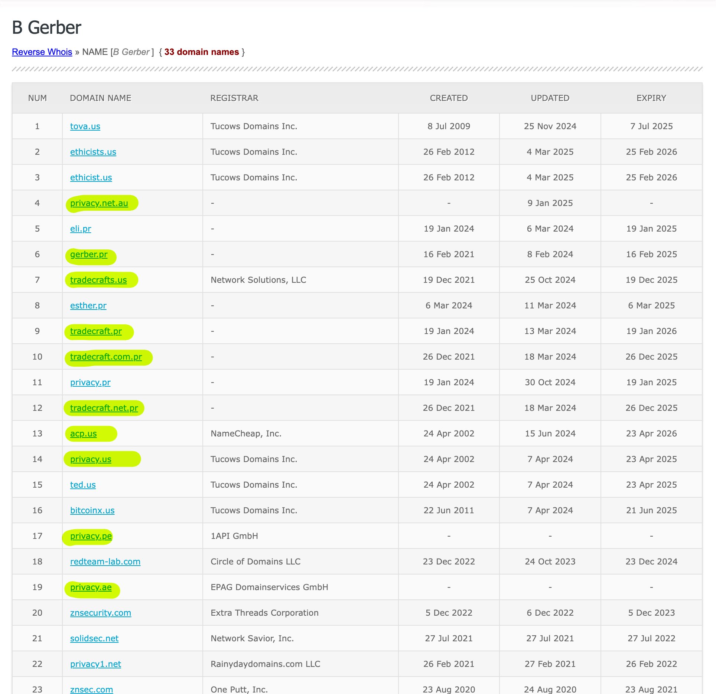The width and height of the screenshot is (716, 694).
Task: Click the '33 domain names' count text
Action: (x=202, y=52)
